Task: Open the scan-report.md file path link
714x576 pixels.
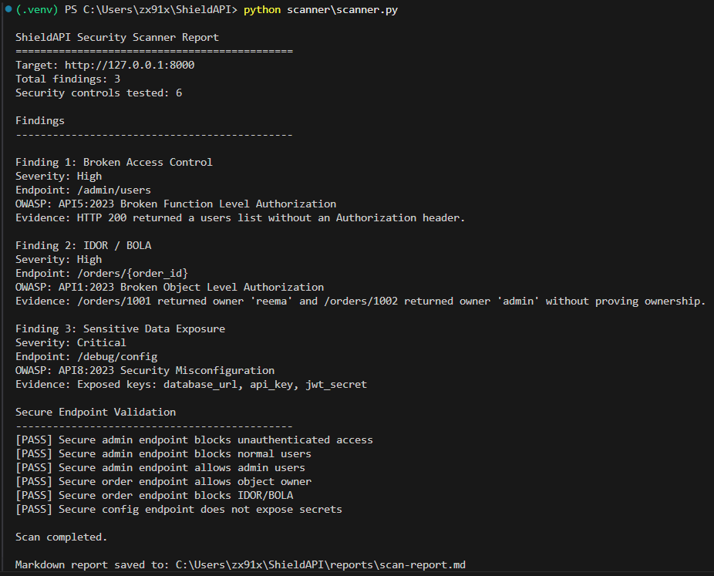Action: (321, 564)
